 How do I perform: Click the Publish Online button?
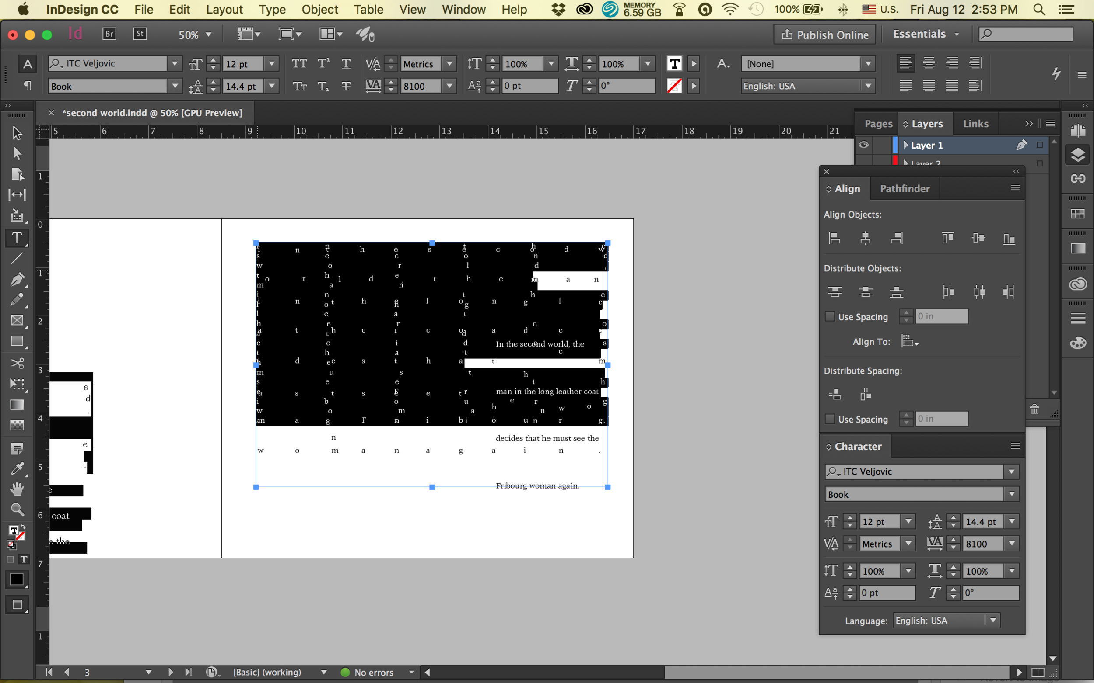824,35
